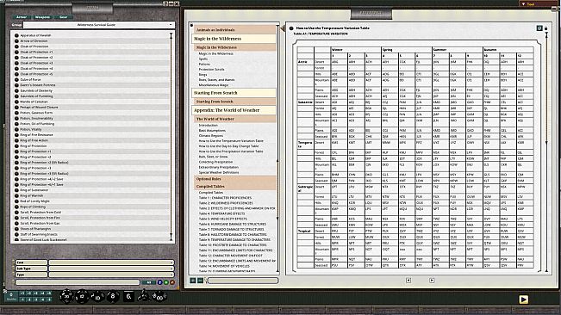
Task: Collapse all reference index sections icon
Action: (x=200, y=281)
